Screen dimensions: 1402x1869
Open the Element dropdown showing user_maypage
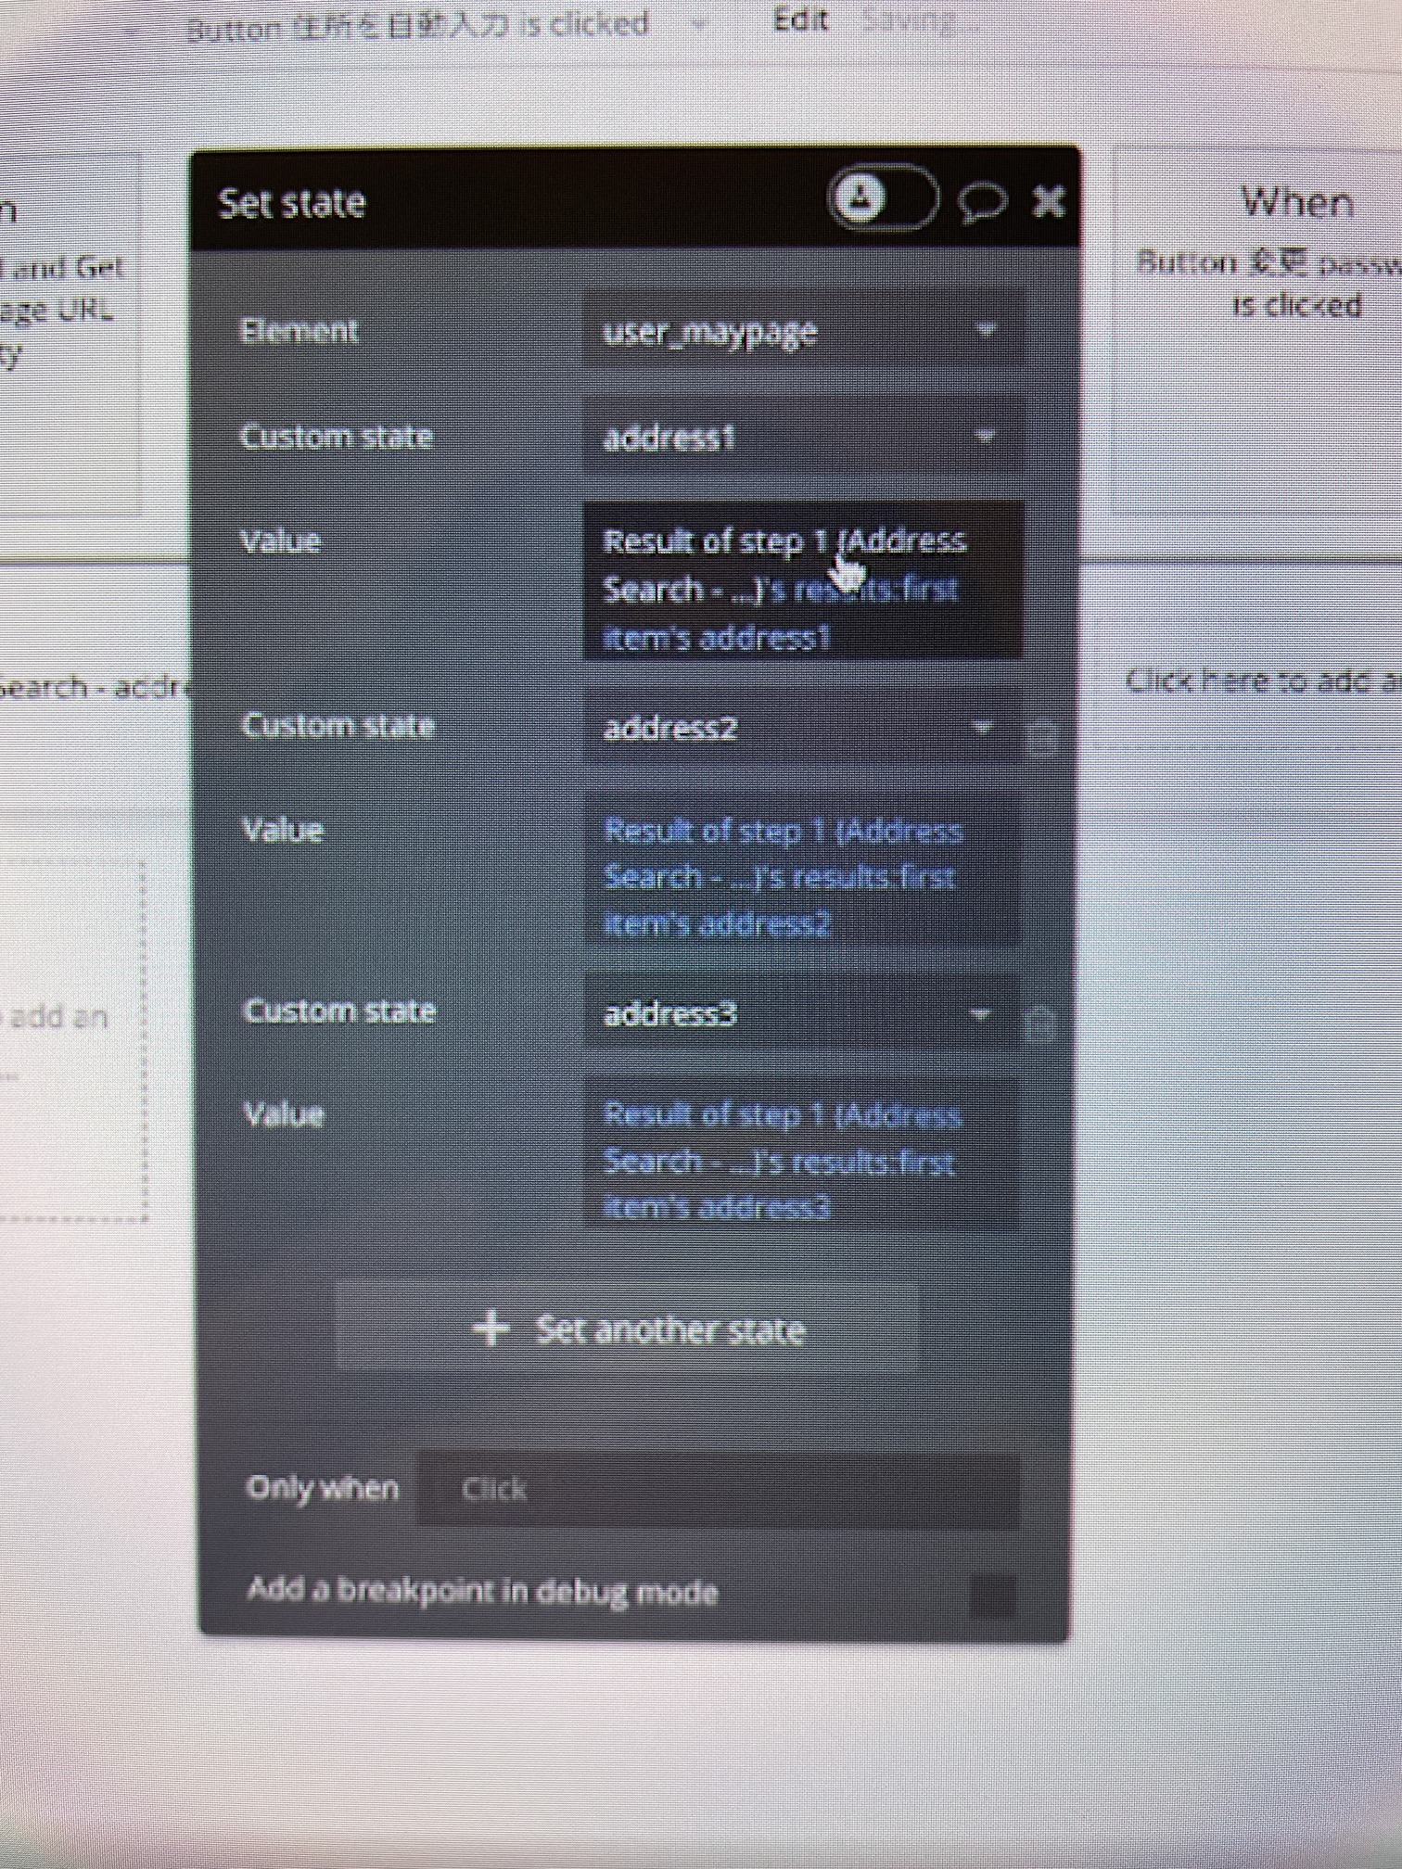[x=803, y=330]
